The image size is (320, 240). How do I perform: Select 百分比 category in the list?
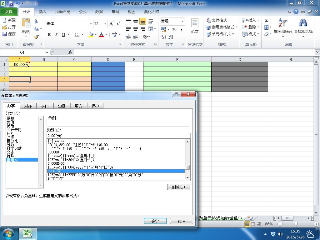click(12, 141)
